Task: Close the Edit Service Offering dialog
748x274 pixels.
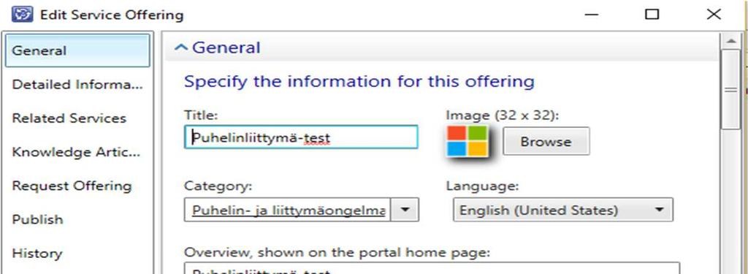Action: coord(714,15)
